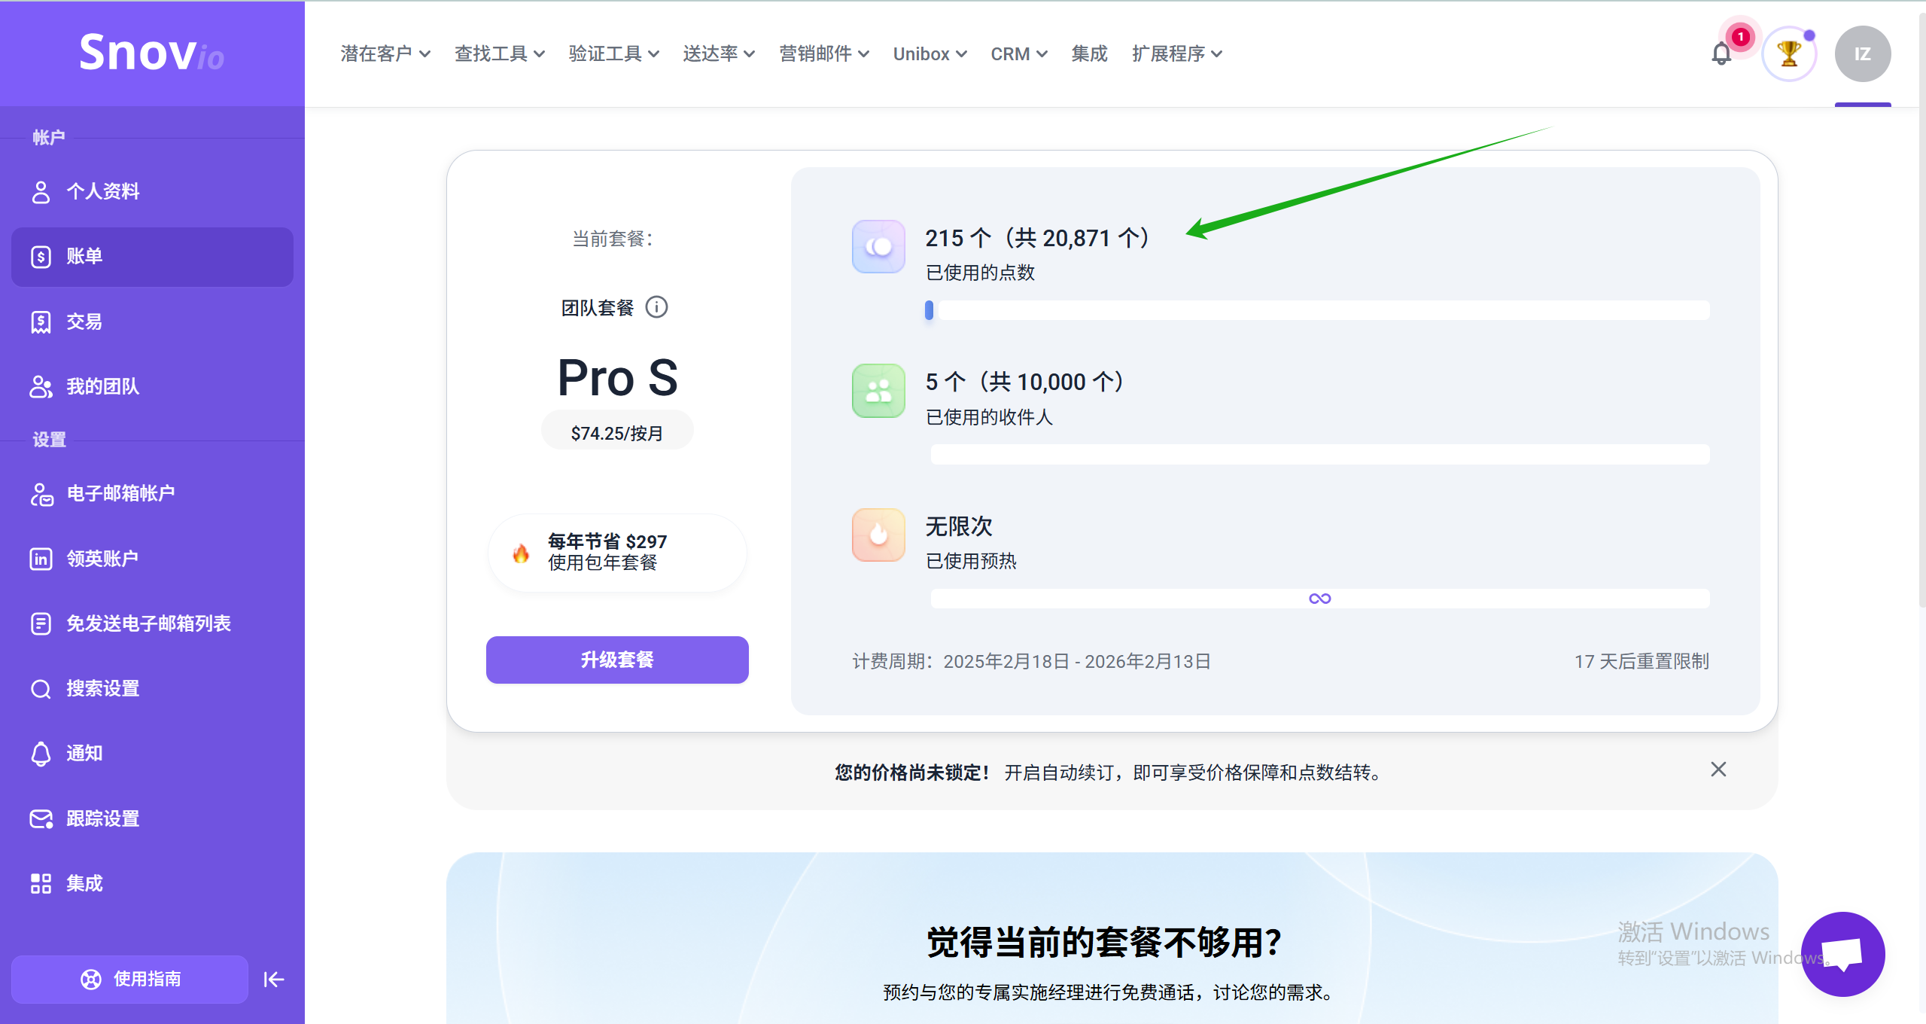Image resolution: width=1926 pixels, height=1024 pixels.
Task: Click the 每年节省 $297 yearly plan offer
Action: [x=617, y=553]
